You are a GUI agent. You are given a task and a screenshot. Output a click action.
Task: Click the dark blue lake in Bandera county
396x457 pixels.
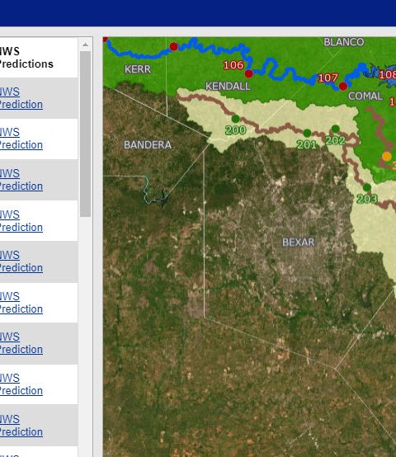[163, 199]
